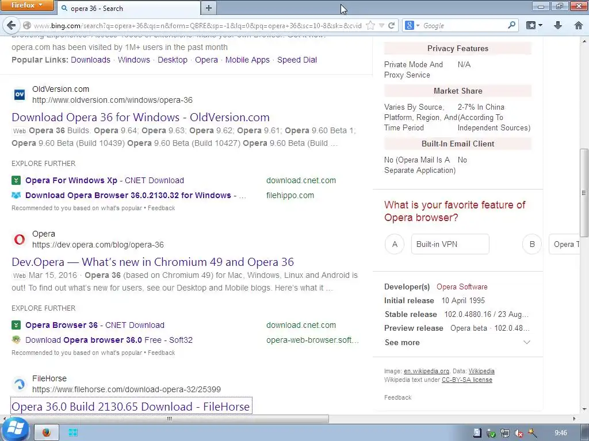
Task: Open the CC-BY-SA license link
Action: 467,380
